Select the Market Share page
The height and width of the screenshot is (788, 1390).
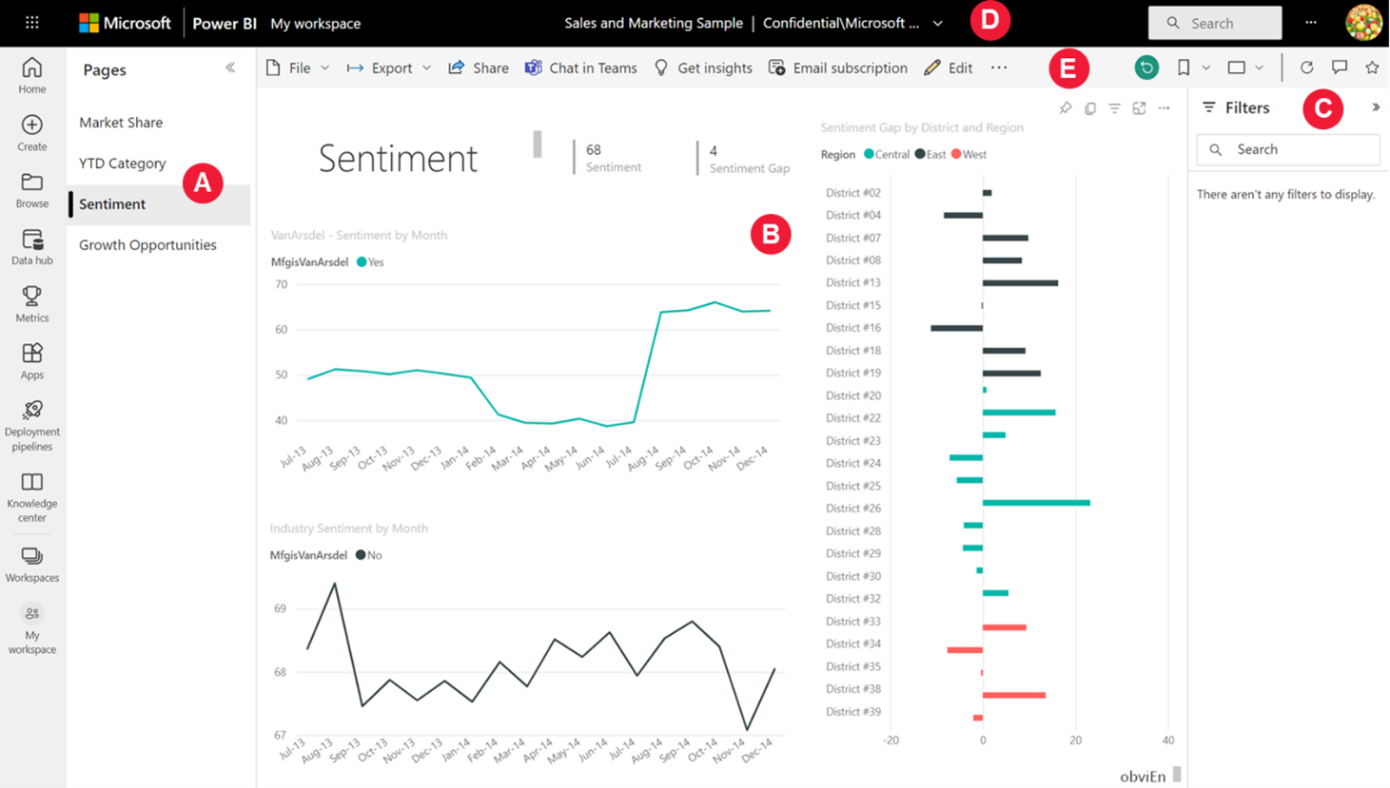[121, 123]
